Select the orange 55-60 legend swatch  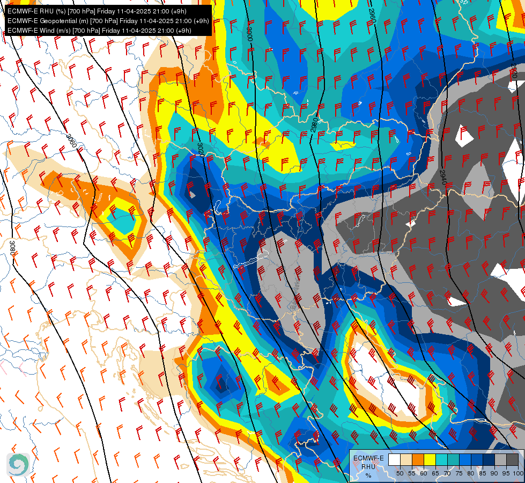point(418,459)
